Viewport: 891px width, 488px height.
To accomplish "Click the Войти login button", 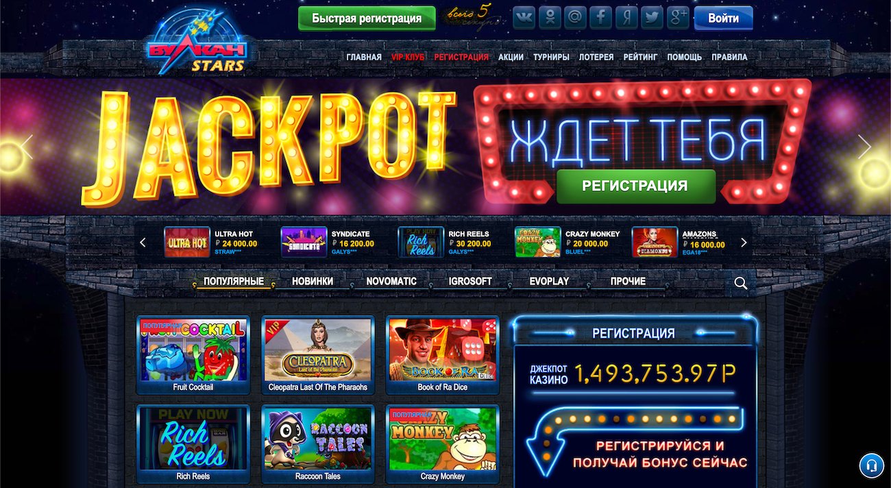I will [723, 19].
